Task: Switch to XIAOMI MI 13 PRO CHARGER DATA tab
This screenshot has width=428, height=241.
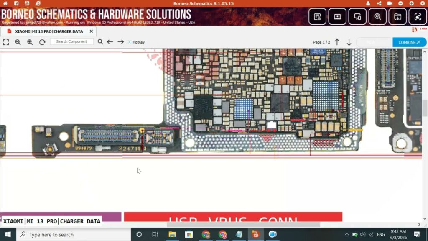Action: tap(49, 31)
